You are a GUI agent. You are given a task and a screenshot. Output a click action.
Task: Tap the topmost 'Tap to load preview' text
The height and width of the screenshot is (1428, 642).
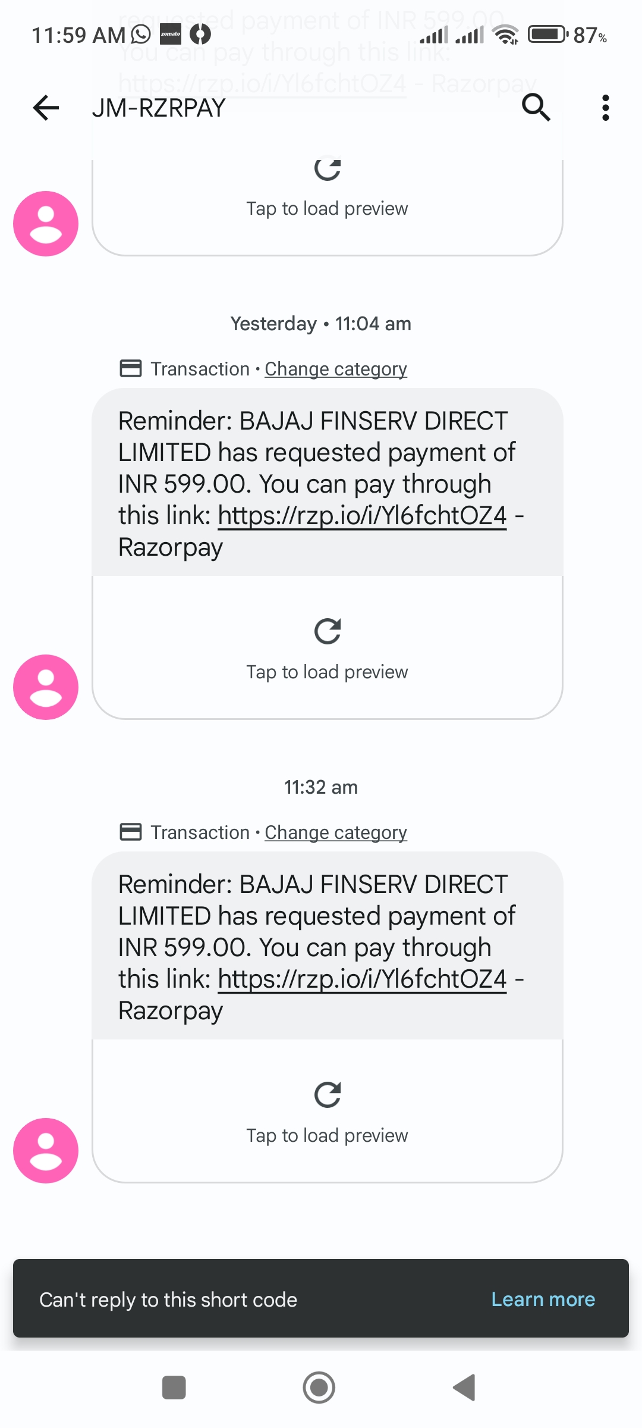[x=327, y=209]
